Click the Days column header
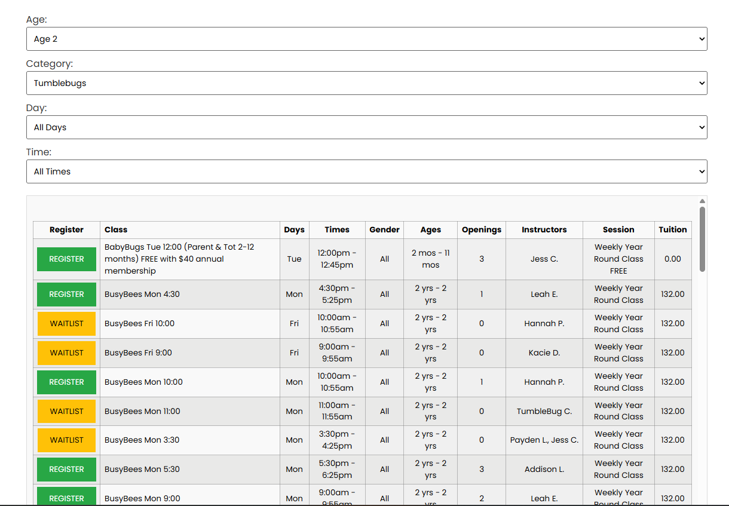Image resolution: width=729 pixels, height=506 pixels. (x=294, y=229)
